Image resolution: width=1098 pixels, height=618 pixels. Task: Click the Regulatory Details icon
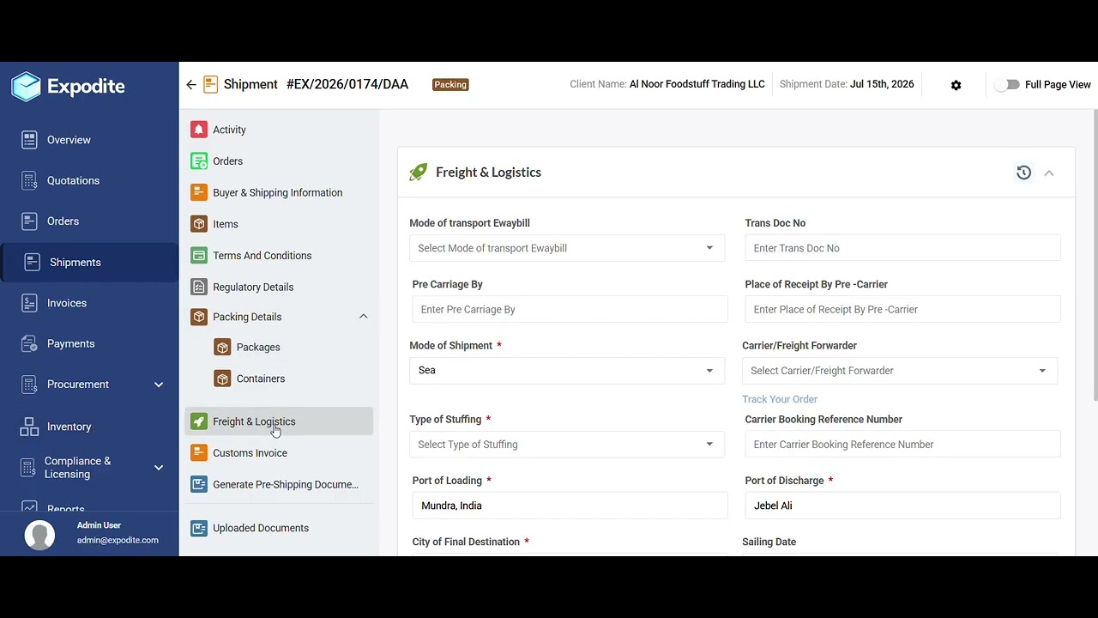(199, 287)
